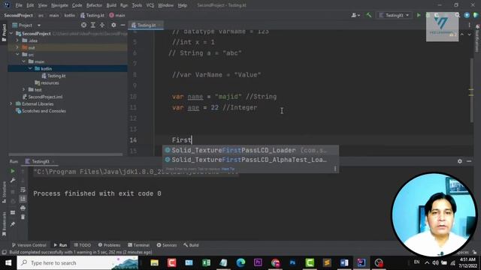This screenshot has height=270, width=481.
Task: Expand the test folder
Action: coord(23,90)
